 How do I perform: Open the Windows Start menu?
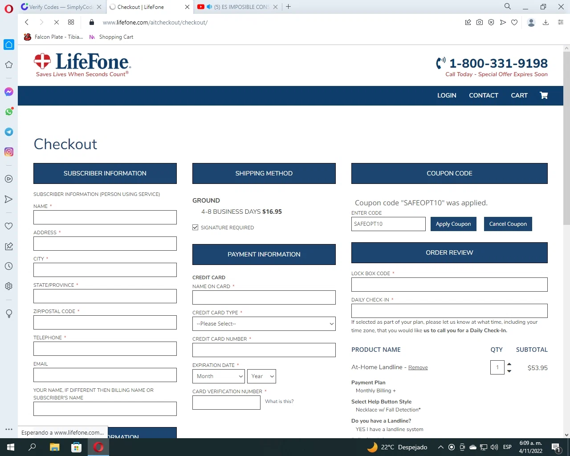pos(11,447)
